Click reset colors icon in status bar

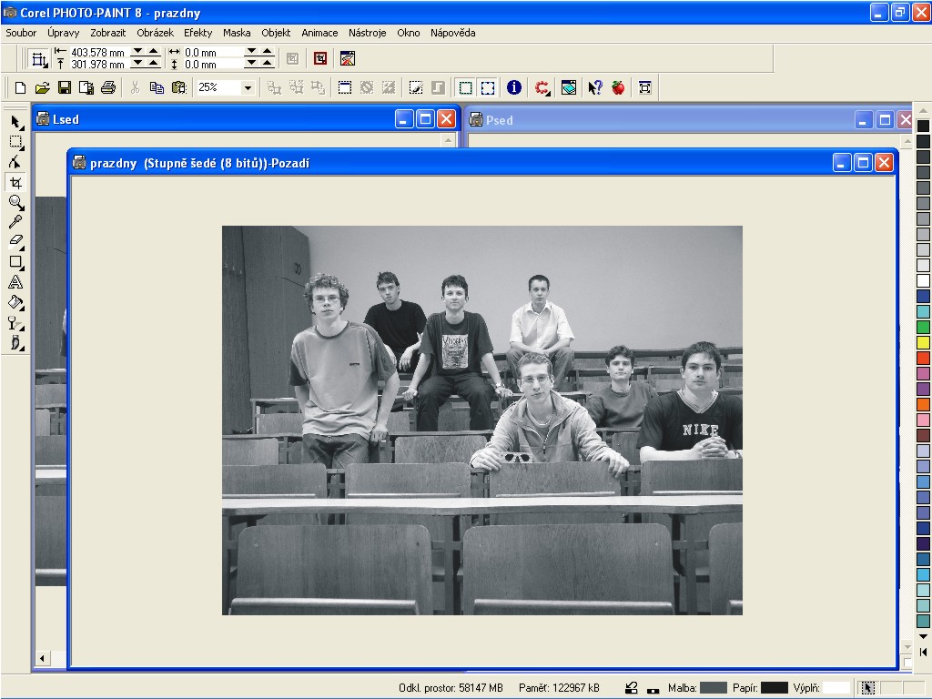pos(653,690)
